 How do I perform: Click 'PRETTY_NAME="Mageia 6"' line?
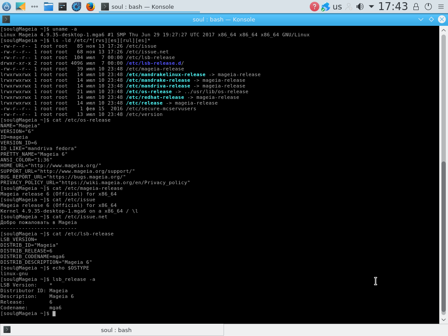34,154
